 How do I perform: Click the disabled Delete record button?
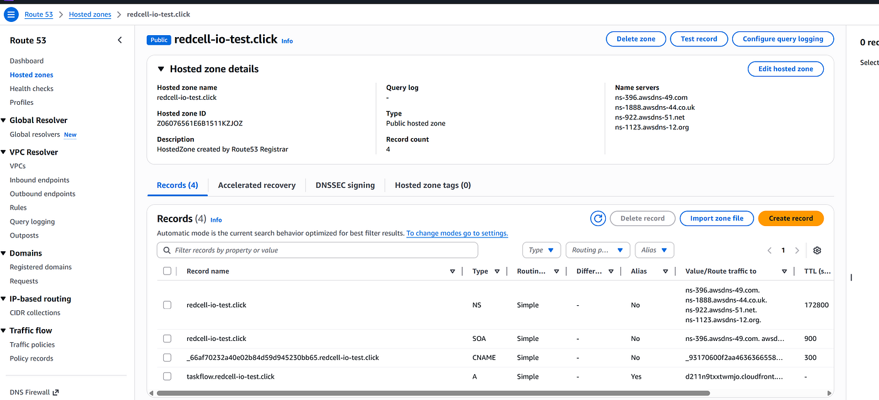pos(642,219)
